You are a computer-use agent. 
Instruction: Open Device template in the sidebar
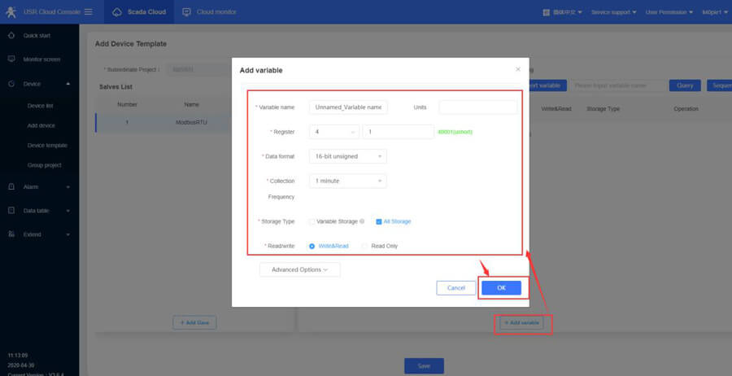tap(47, 145)
